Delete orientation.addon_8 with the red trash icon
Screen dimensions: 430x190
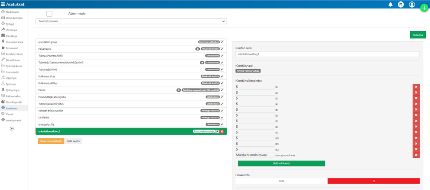click(222, 132)
